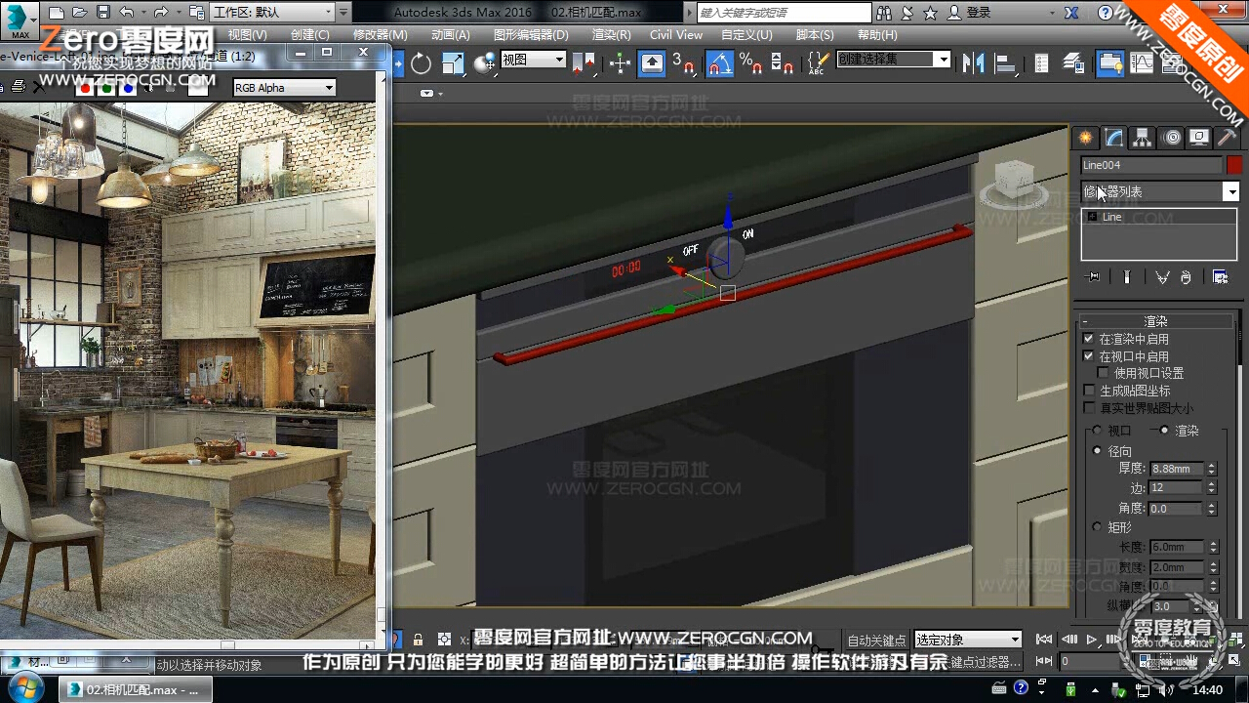Click the New Scene icon

point(57,13)
